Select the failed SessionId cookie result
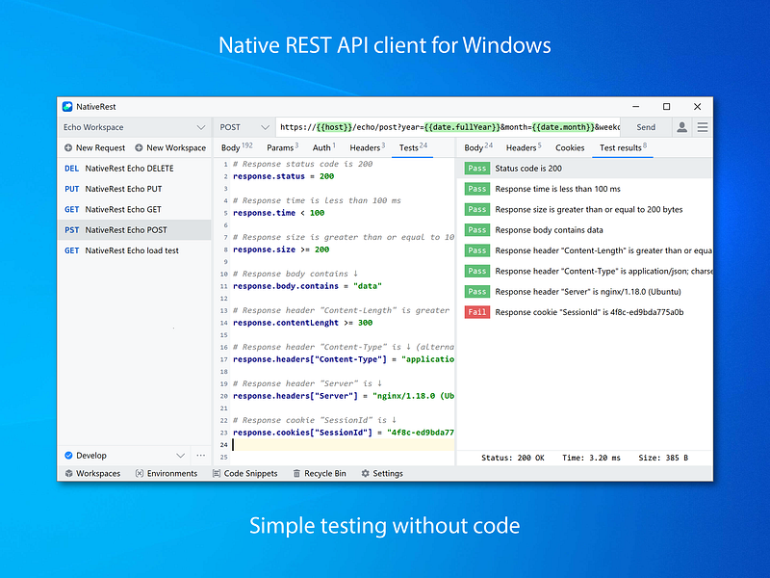The image size is (770, 578). 584,312
